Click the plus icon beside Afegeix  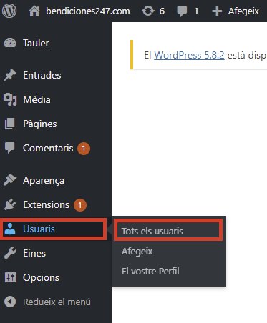point(217,11)
